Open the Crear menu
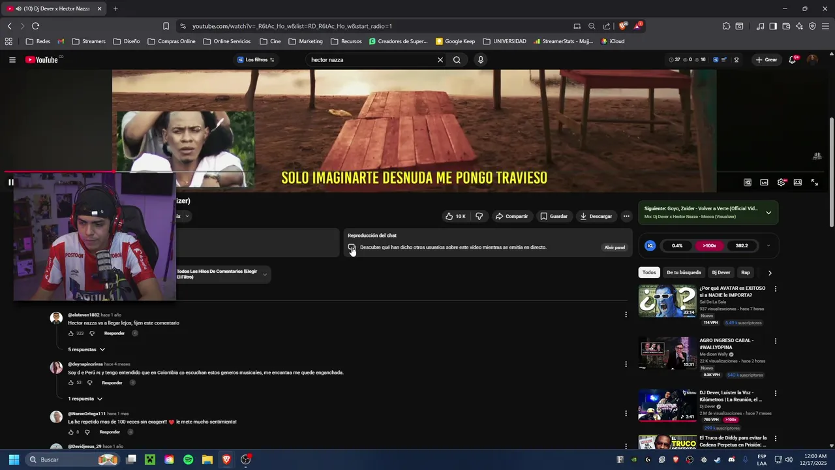Viewport: 835px width, 470px height. pyautogui.click(x=766, y=59)
